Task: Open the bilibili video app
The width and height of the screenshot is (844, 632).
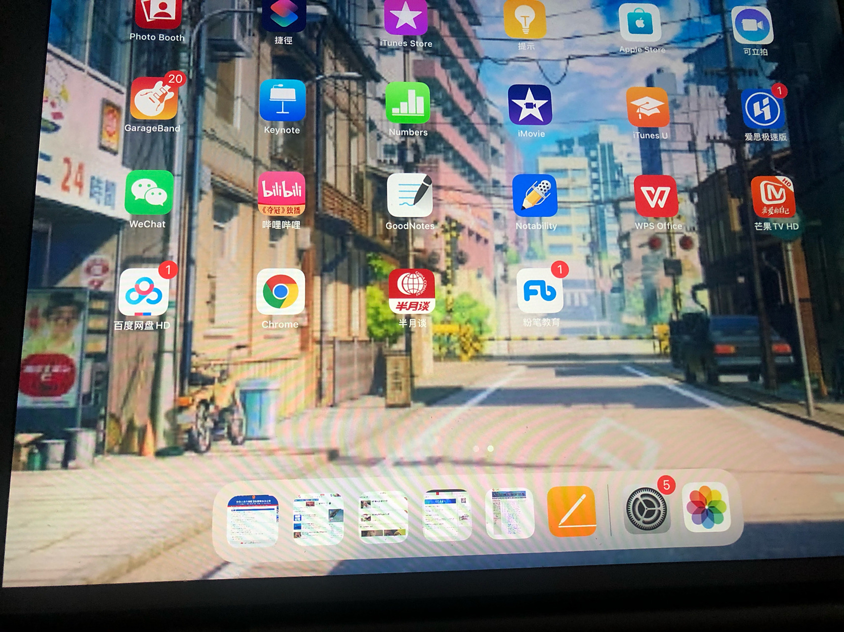Action: 281,195
